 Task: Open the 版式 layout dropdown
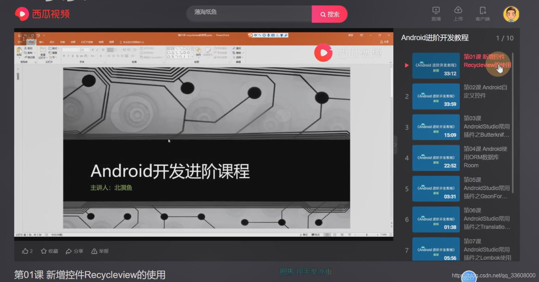[x=53, y=49]
